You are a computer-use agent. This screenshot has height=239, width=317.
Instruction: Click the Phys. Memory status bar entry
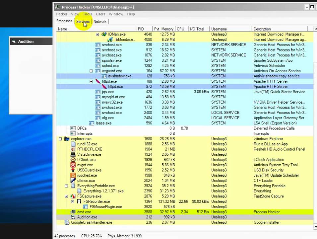tap(125, 236)
